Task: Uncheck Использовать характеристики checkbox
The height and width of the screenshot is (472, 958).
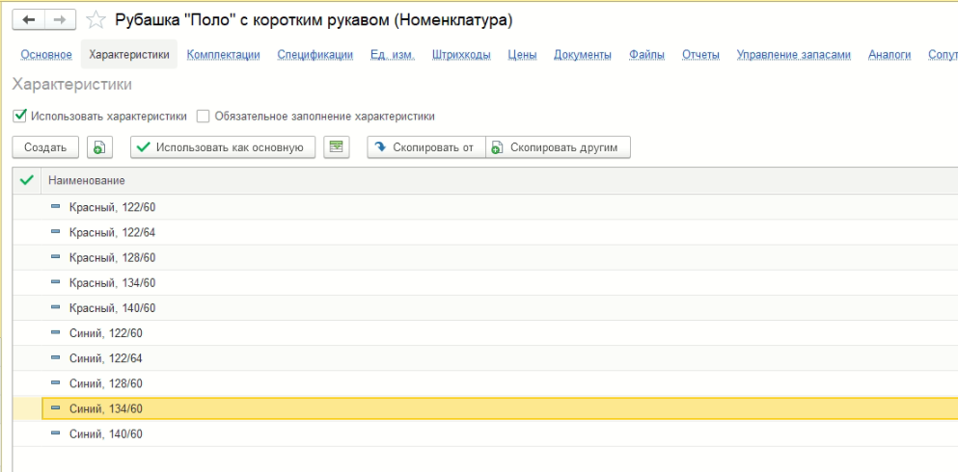Action: pyautogui.click(x=19, y=116)
